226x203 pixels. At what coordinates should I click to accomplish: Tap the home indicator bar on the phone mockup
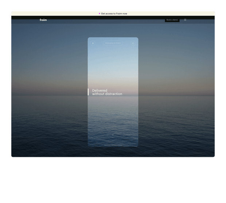(113, 145)
